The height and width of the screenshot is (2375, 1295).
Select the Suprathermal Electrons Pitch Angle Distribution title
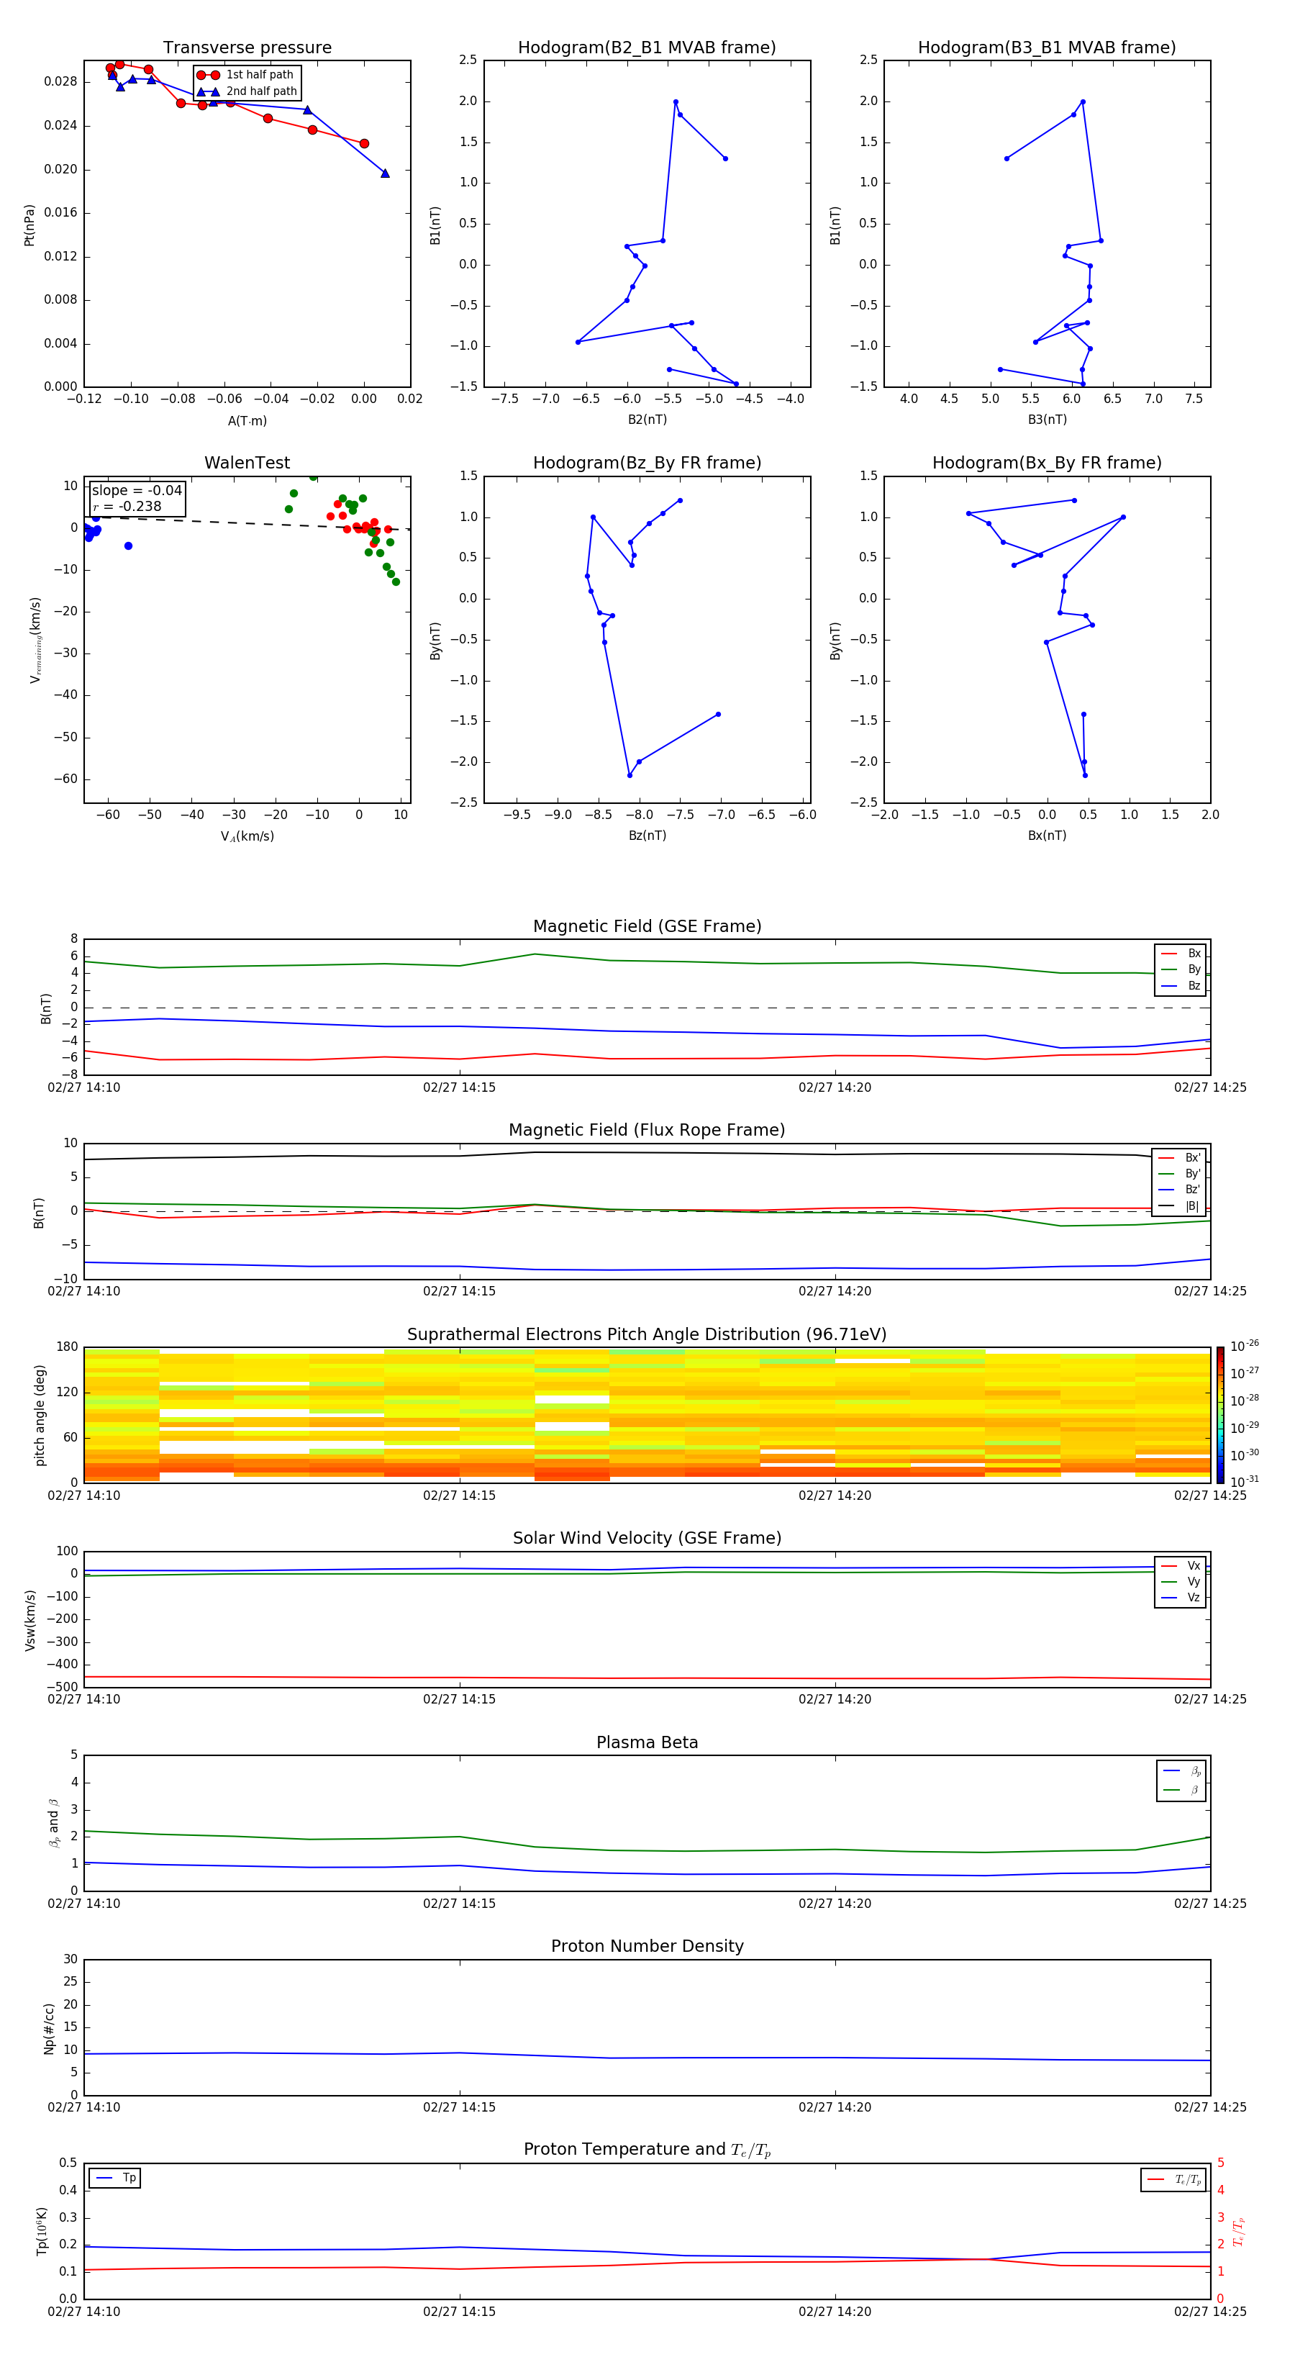647,1335
